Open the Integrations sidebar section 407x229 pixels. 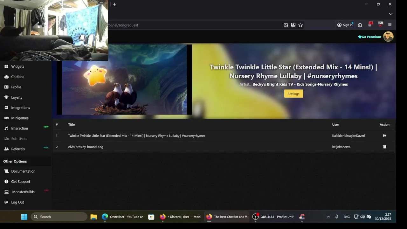(20, 108)
